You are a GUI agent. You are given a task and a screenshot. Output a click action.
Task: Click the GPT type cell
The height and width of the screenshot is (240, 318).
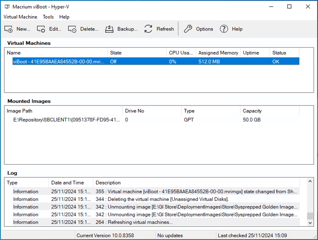click(189, 120)
